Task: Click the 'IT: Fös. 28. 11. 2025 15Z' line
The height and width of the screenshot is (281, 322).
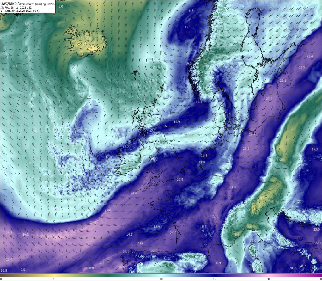Action: tap(16, 8)
